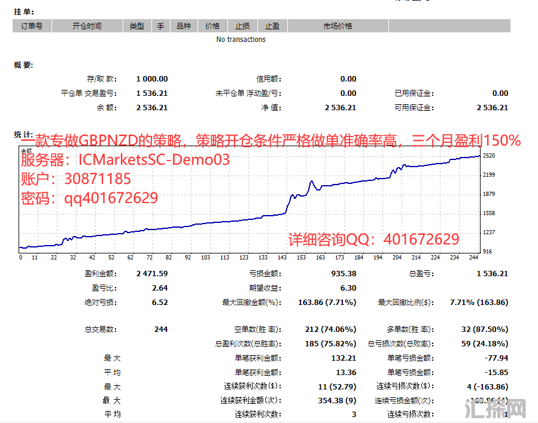Click the 止盈 column header
Viewport: 538px width, 423px height.
(272, 26)
